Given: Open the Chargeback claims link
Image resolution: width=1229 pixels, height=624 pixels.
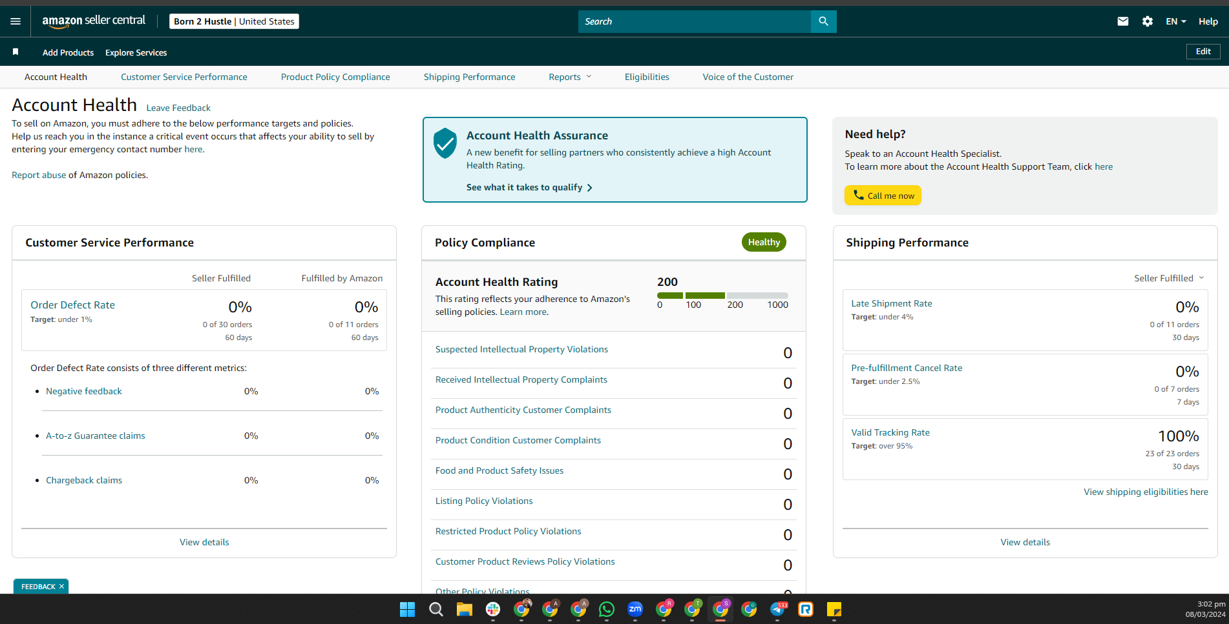Looking at the screenshot, I should pyautogui.click(x=84, y=480).
